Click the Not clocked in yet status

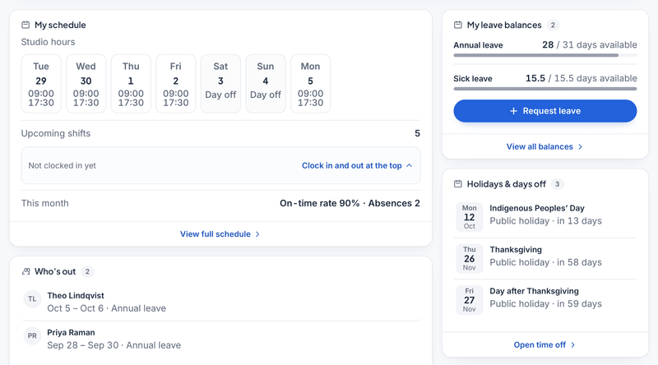click(x=63, y=166)
